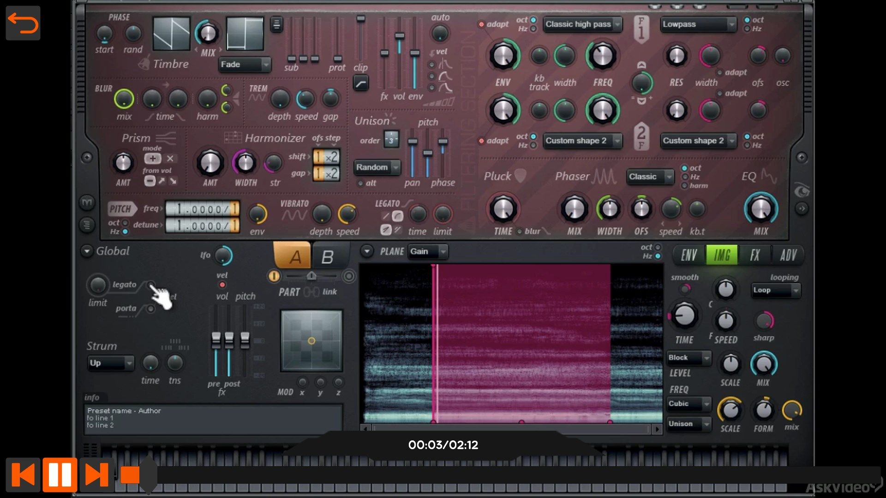The height and width of the screenshot is (498, 886).
Task: Click the second timbre waveform box
Action: (245, 34)
